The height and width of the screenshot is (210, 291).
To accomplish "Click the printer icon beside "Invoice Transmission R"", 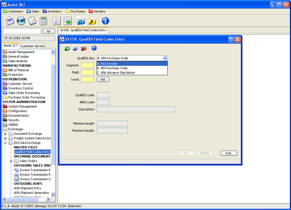I will [x=16, y=175].
